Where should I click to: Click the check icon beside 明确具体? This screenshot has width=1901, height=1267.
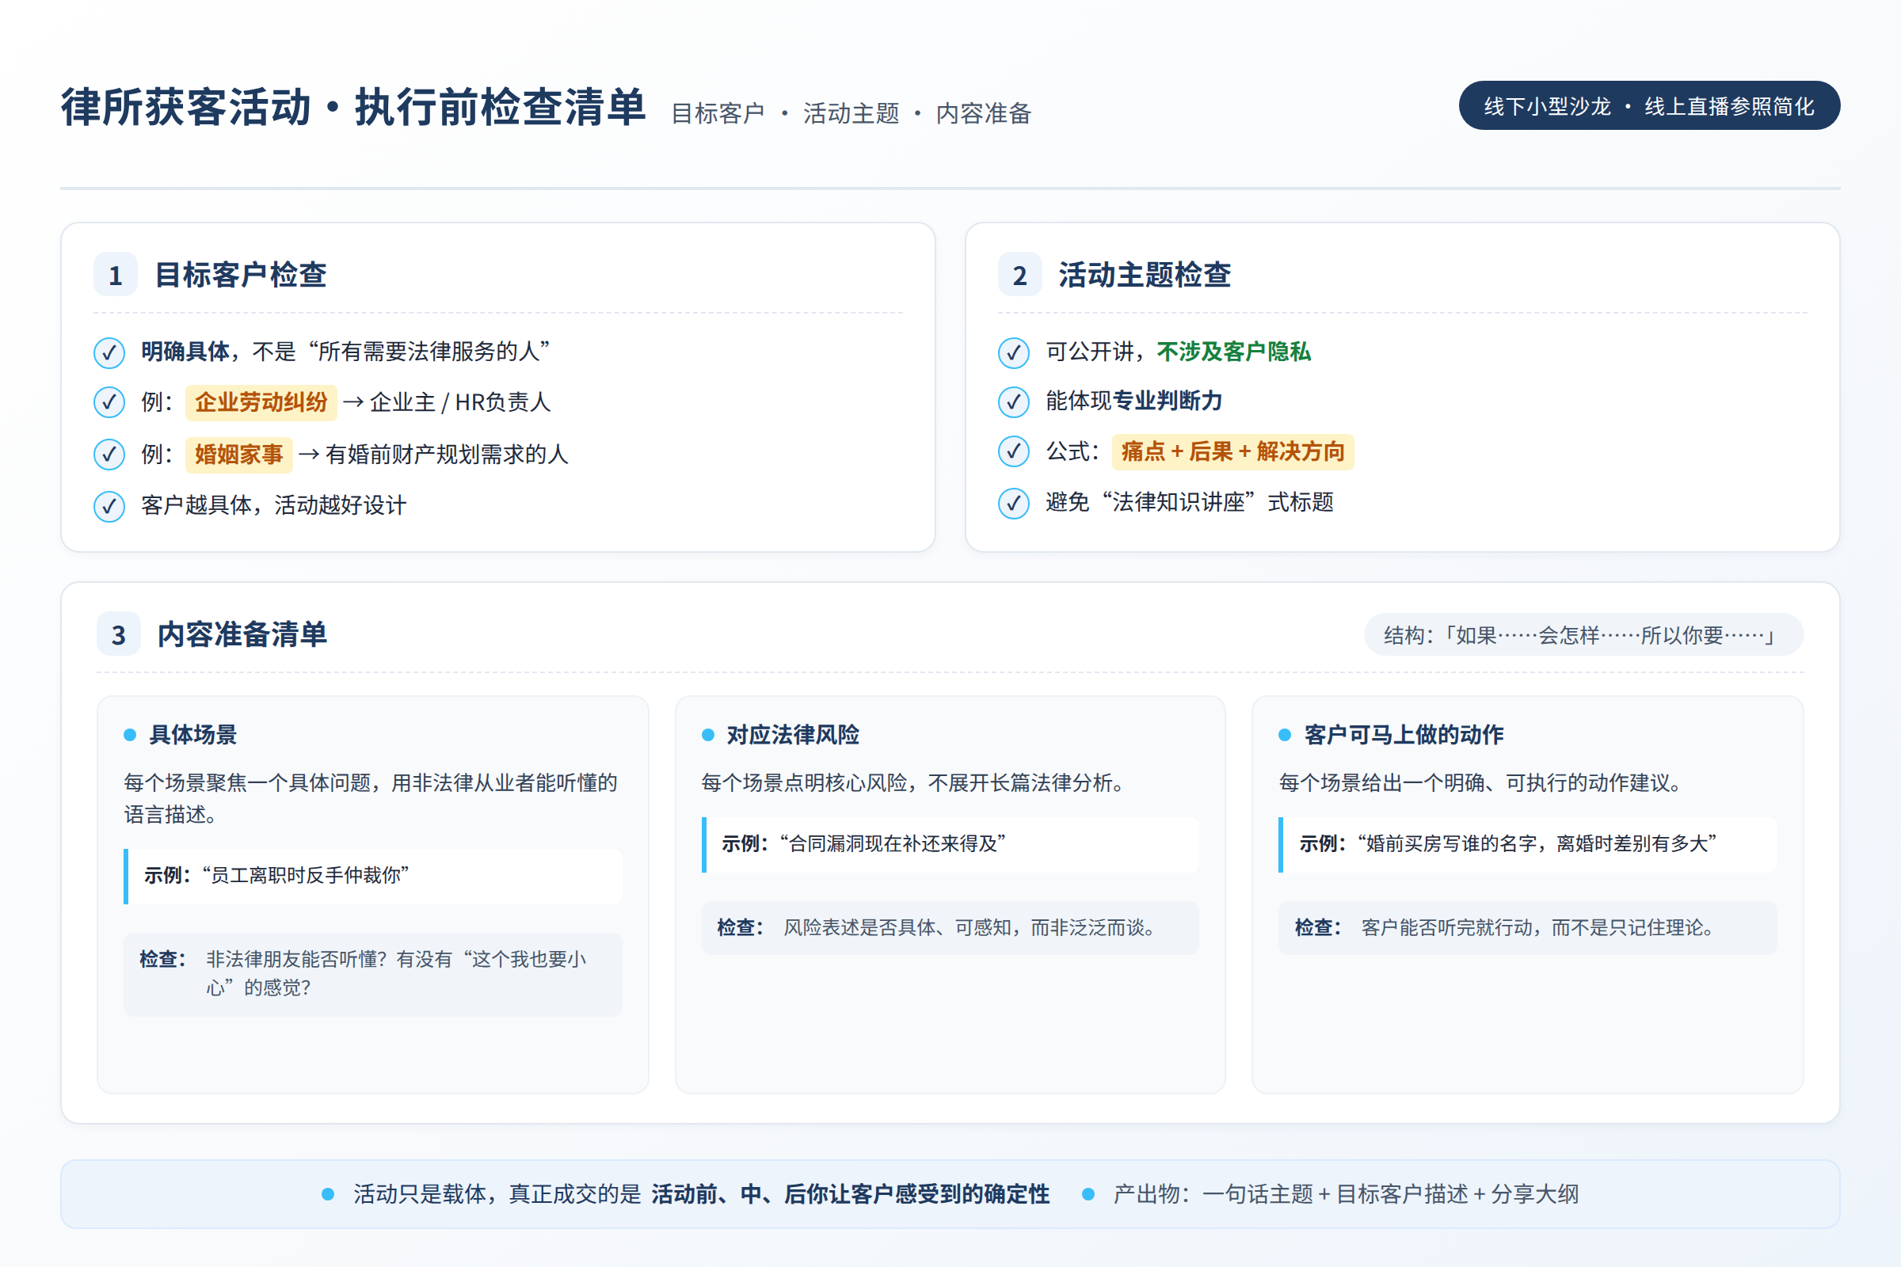(109, 353)
